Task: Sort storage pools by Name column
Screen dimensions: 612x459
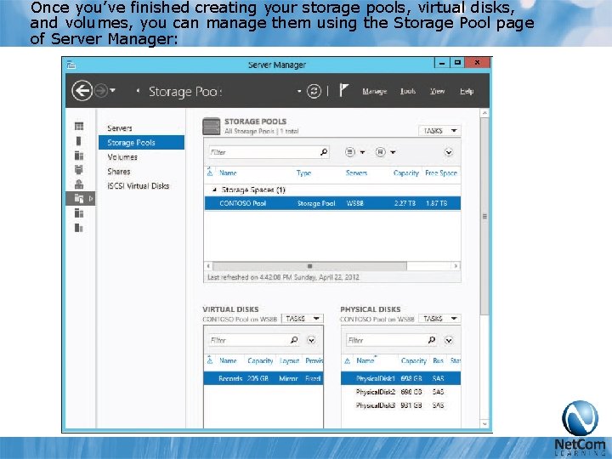Action: (228, 173)
